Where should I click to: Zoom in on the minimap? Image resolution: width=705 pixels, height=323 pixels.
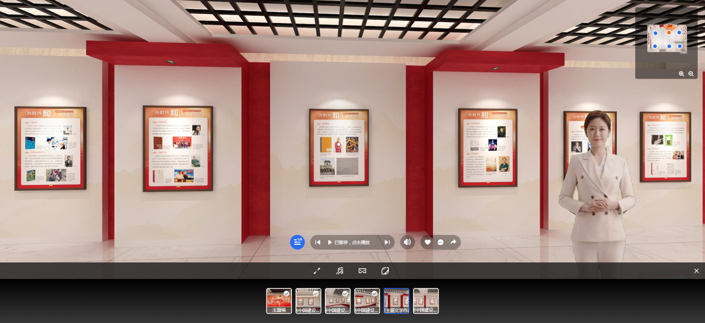(x=681, y=74)
